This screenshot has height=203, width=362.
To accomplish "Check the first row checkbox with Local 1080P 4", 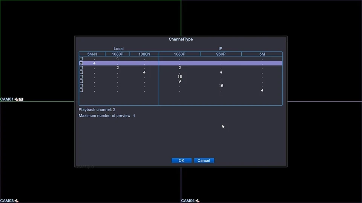I will click(x=81, y=59).
